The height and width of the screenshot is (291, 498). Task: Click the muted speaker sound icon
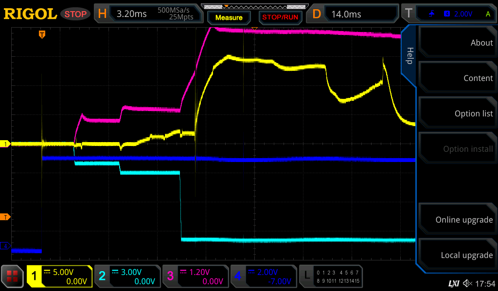(467, 283)
